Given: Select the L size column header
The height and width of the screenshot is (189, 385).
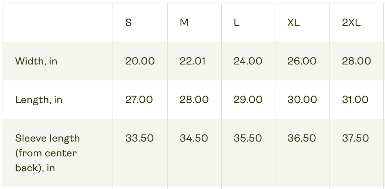Looking at the screenshot, I should [x=236, y=23].
